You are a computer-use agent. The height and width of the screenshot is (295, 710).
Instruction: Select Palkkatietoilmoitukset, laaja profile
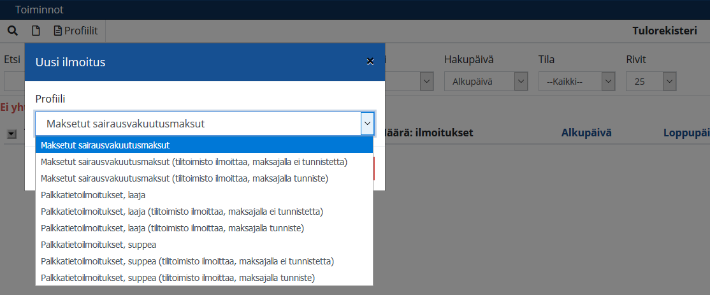coord(93,195)
